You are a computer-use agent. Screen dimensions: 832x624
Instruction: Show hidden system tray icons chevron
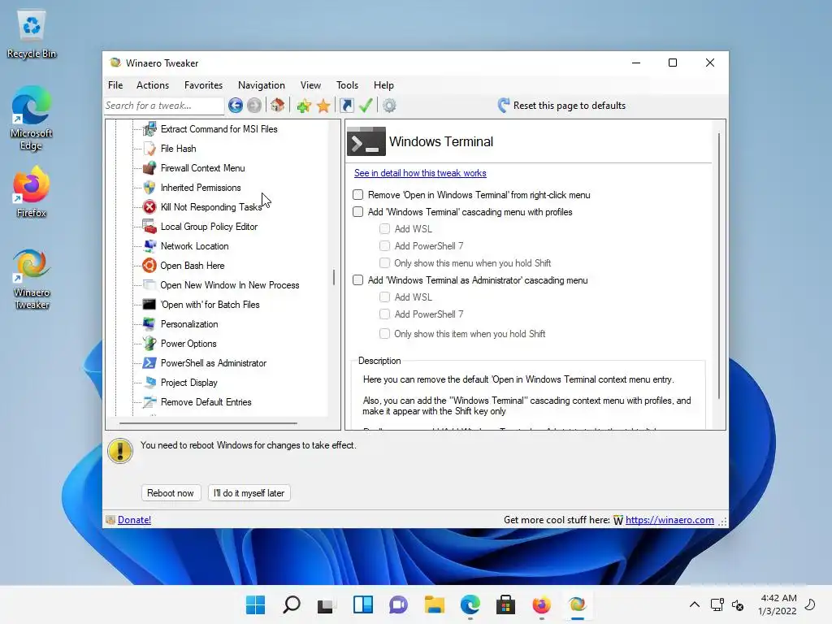pos(694,604)
